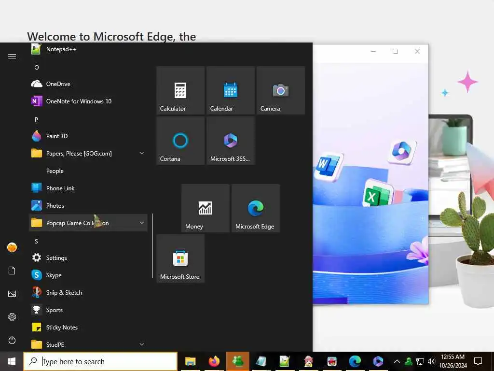Open Settings from the app list
This screenshot has width=494, height=371.
[88, 258]
